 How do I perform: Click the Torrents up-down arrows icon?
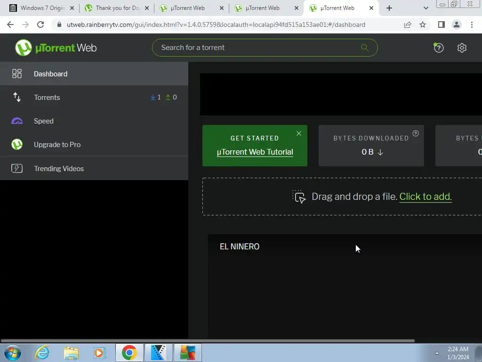pyautogui.click(x=17, y=97)
